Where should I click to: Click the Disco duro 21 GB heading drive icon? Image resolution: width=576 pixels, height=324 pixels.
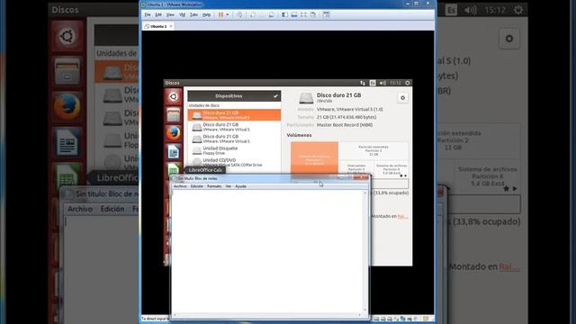click(306, 98)
